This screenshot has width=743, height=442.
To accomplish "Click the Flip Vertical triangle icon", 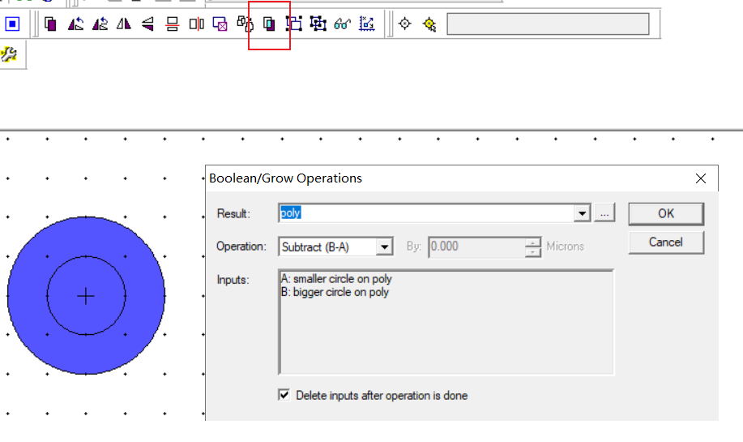I will tap(147, 24).
